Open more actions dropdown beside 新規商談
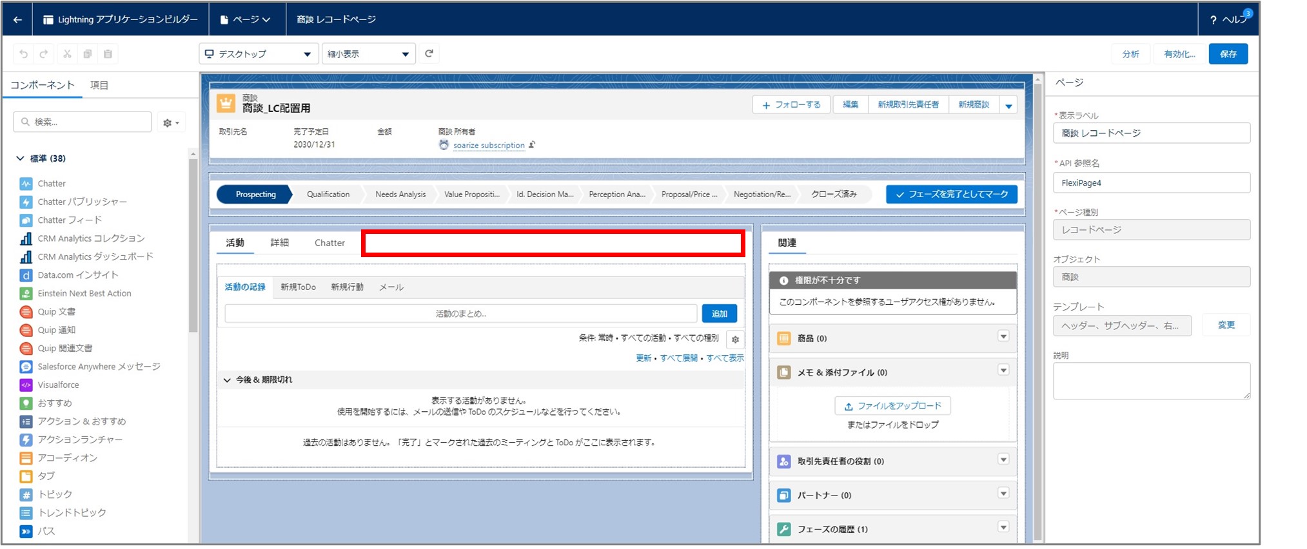 [x=1008, y=105]
